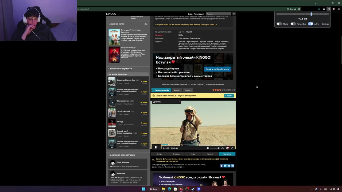Select the Смотреть онлайн tab
The height and width of the screenshot is (192, 342).
(161, 90)
